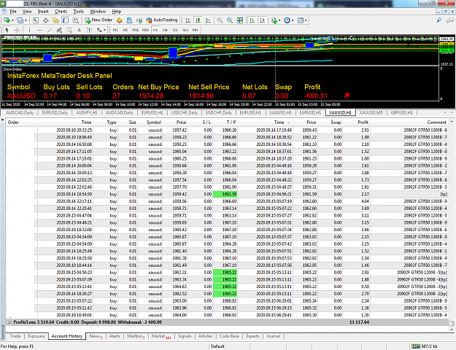This screenshot has height=350, width=456.
Task: Toggle the Data Window panel
Action: [46, 20]
